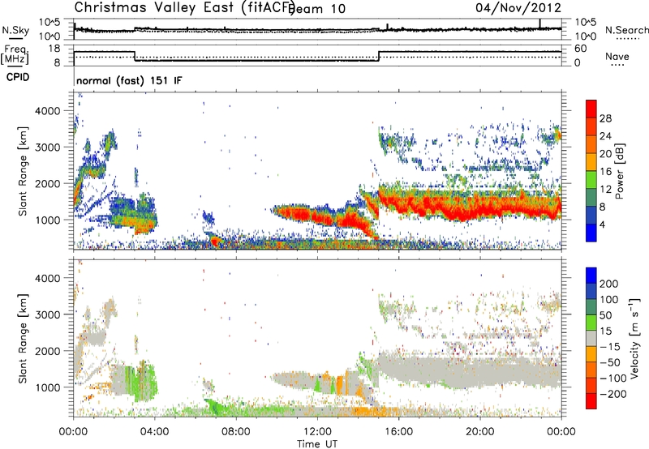The width and height of the screenshot is (649, 449).
Task: Click the 'Velocity [m s-1]' colorbar label
Action: 634,338
